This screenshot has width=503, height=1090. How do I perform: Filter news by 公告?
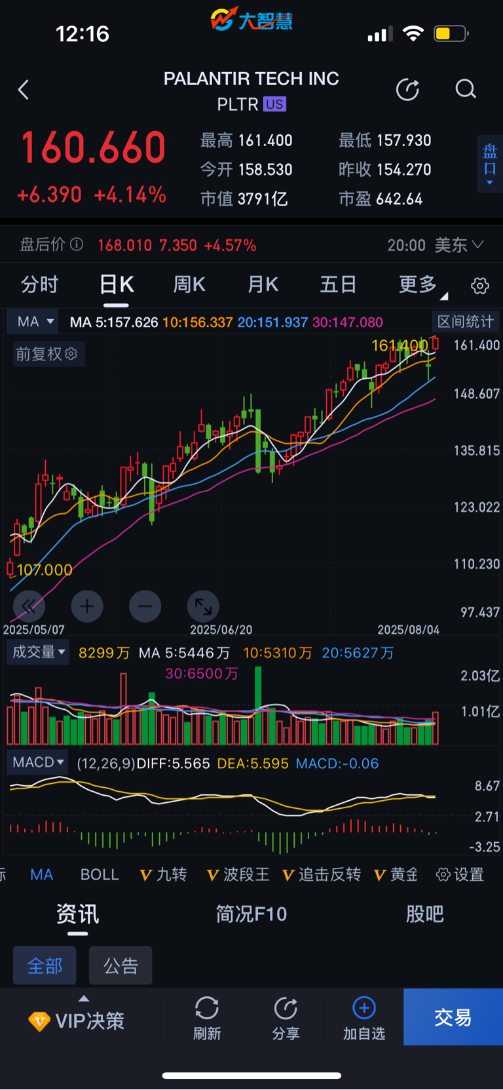pyautogui.click(x=121, y=965)
